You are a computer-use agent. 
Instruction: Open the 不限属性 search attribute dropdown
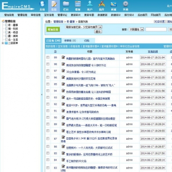(x=136, y=29)
